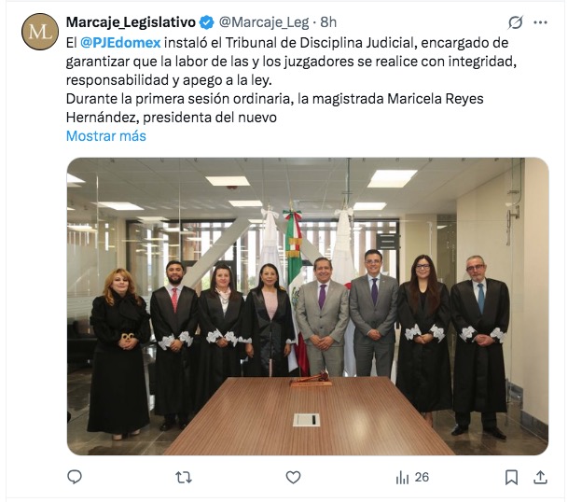Like the tweet with heart icon
The image size is (568, 502).
[293, 478]
